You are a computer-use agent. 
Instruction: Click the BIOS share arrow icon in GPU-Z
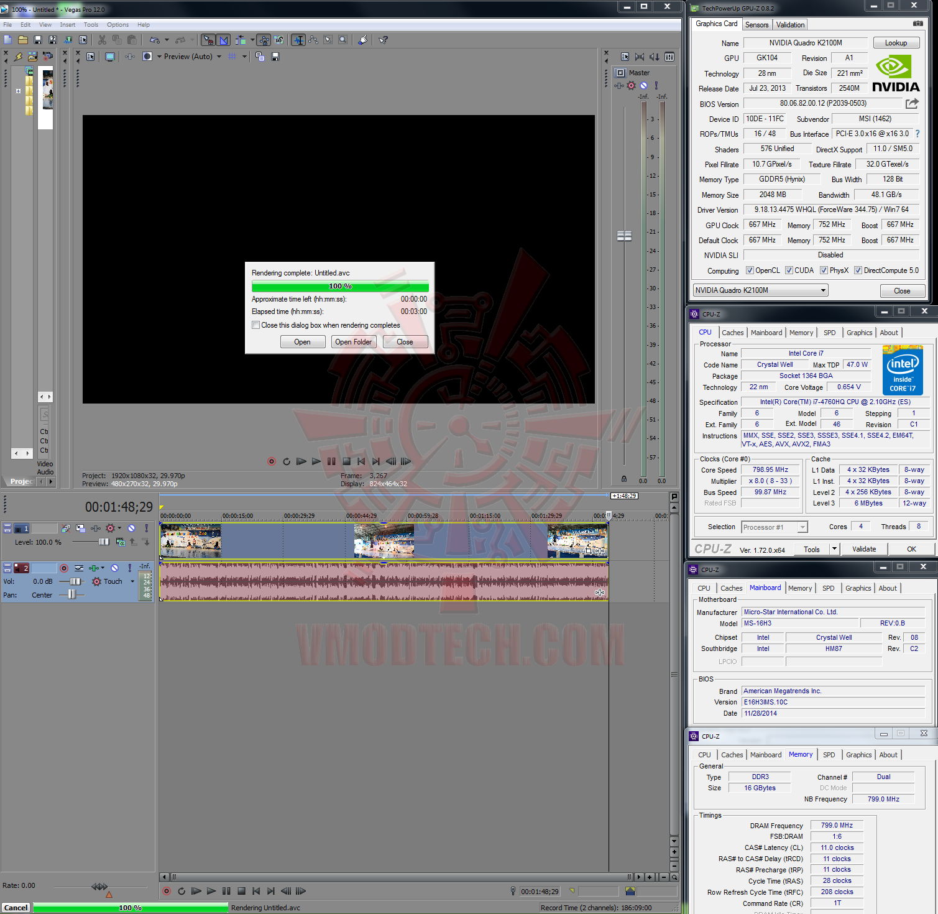pyautogui.click(x=912, y=103)
